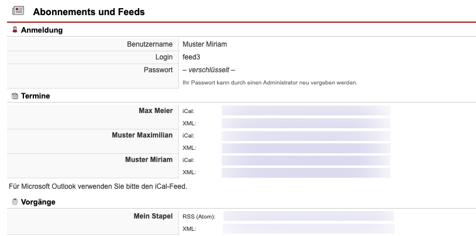The image size is (476, 236).
Task: Select Muster Miriam's XML feed URL
Action: point(306,172)
